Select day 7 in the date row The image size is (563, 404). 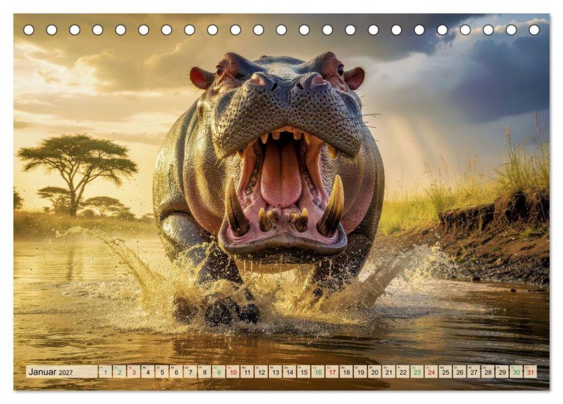[x=190, y=372]
